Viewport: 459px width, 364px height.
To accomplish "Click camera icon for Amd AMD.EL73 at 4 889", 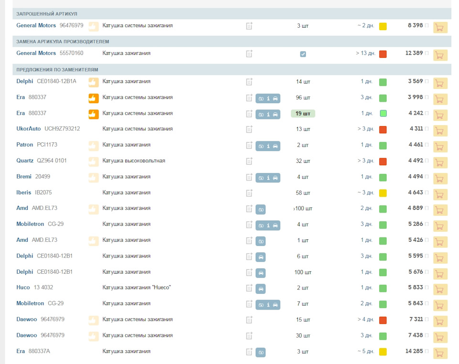I will point(261,209).
